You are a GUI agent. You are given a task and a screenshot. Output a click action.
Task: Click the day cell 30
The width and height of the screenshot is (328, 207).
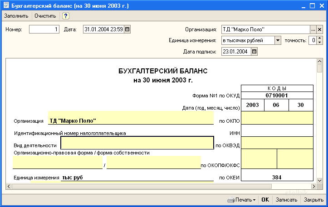[301, 105]
